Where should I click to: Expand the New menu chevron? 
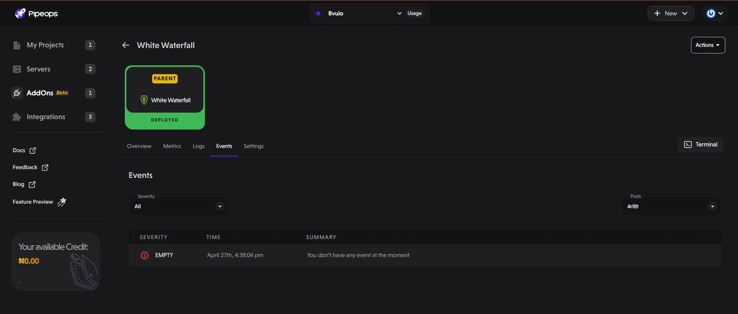(x=684, y=13)
